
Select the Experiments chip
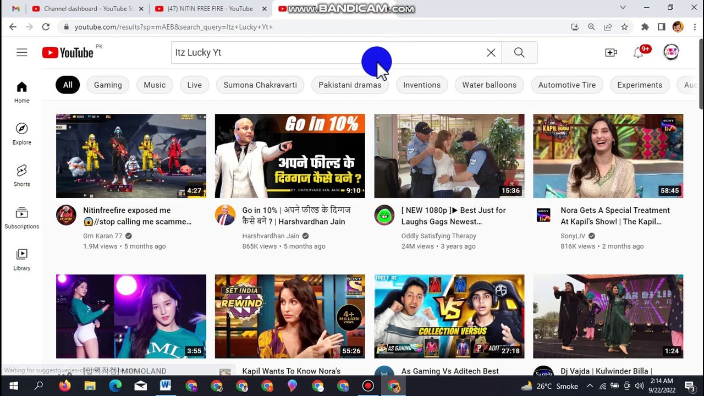click(640, 85)
